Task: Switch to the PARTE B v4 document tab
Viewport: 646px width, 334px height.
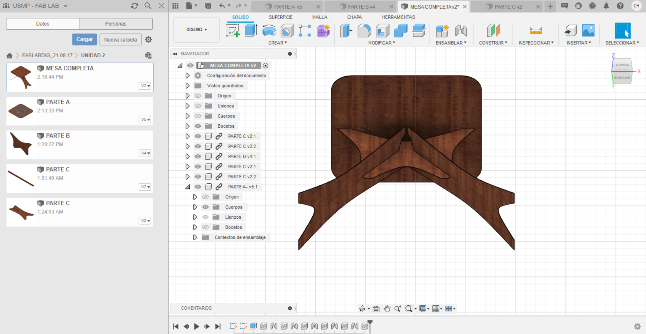Action: coord(361,7)
